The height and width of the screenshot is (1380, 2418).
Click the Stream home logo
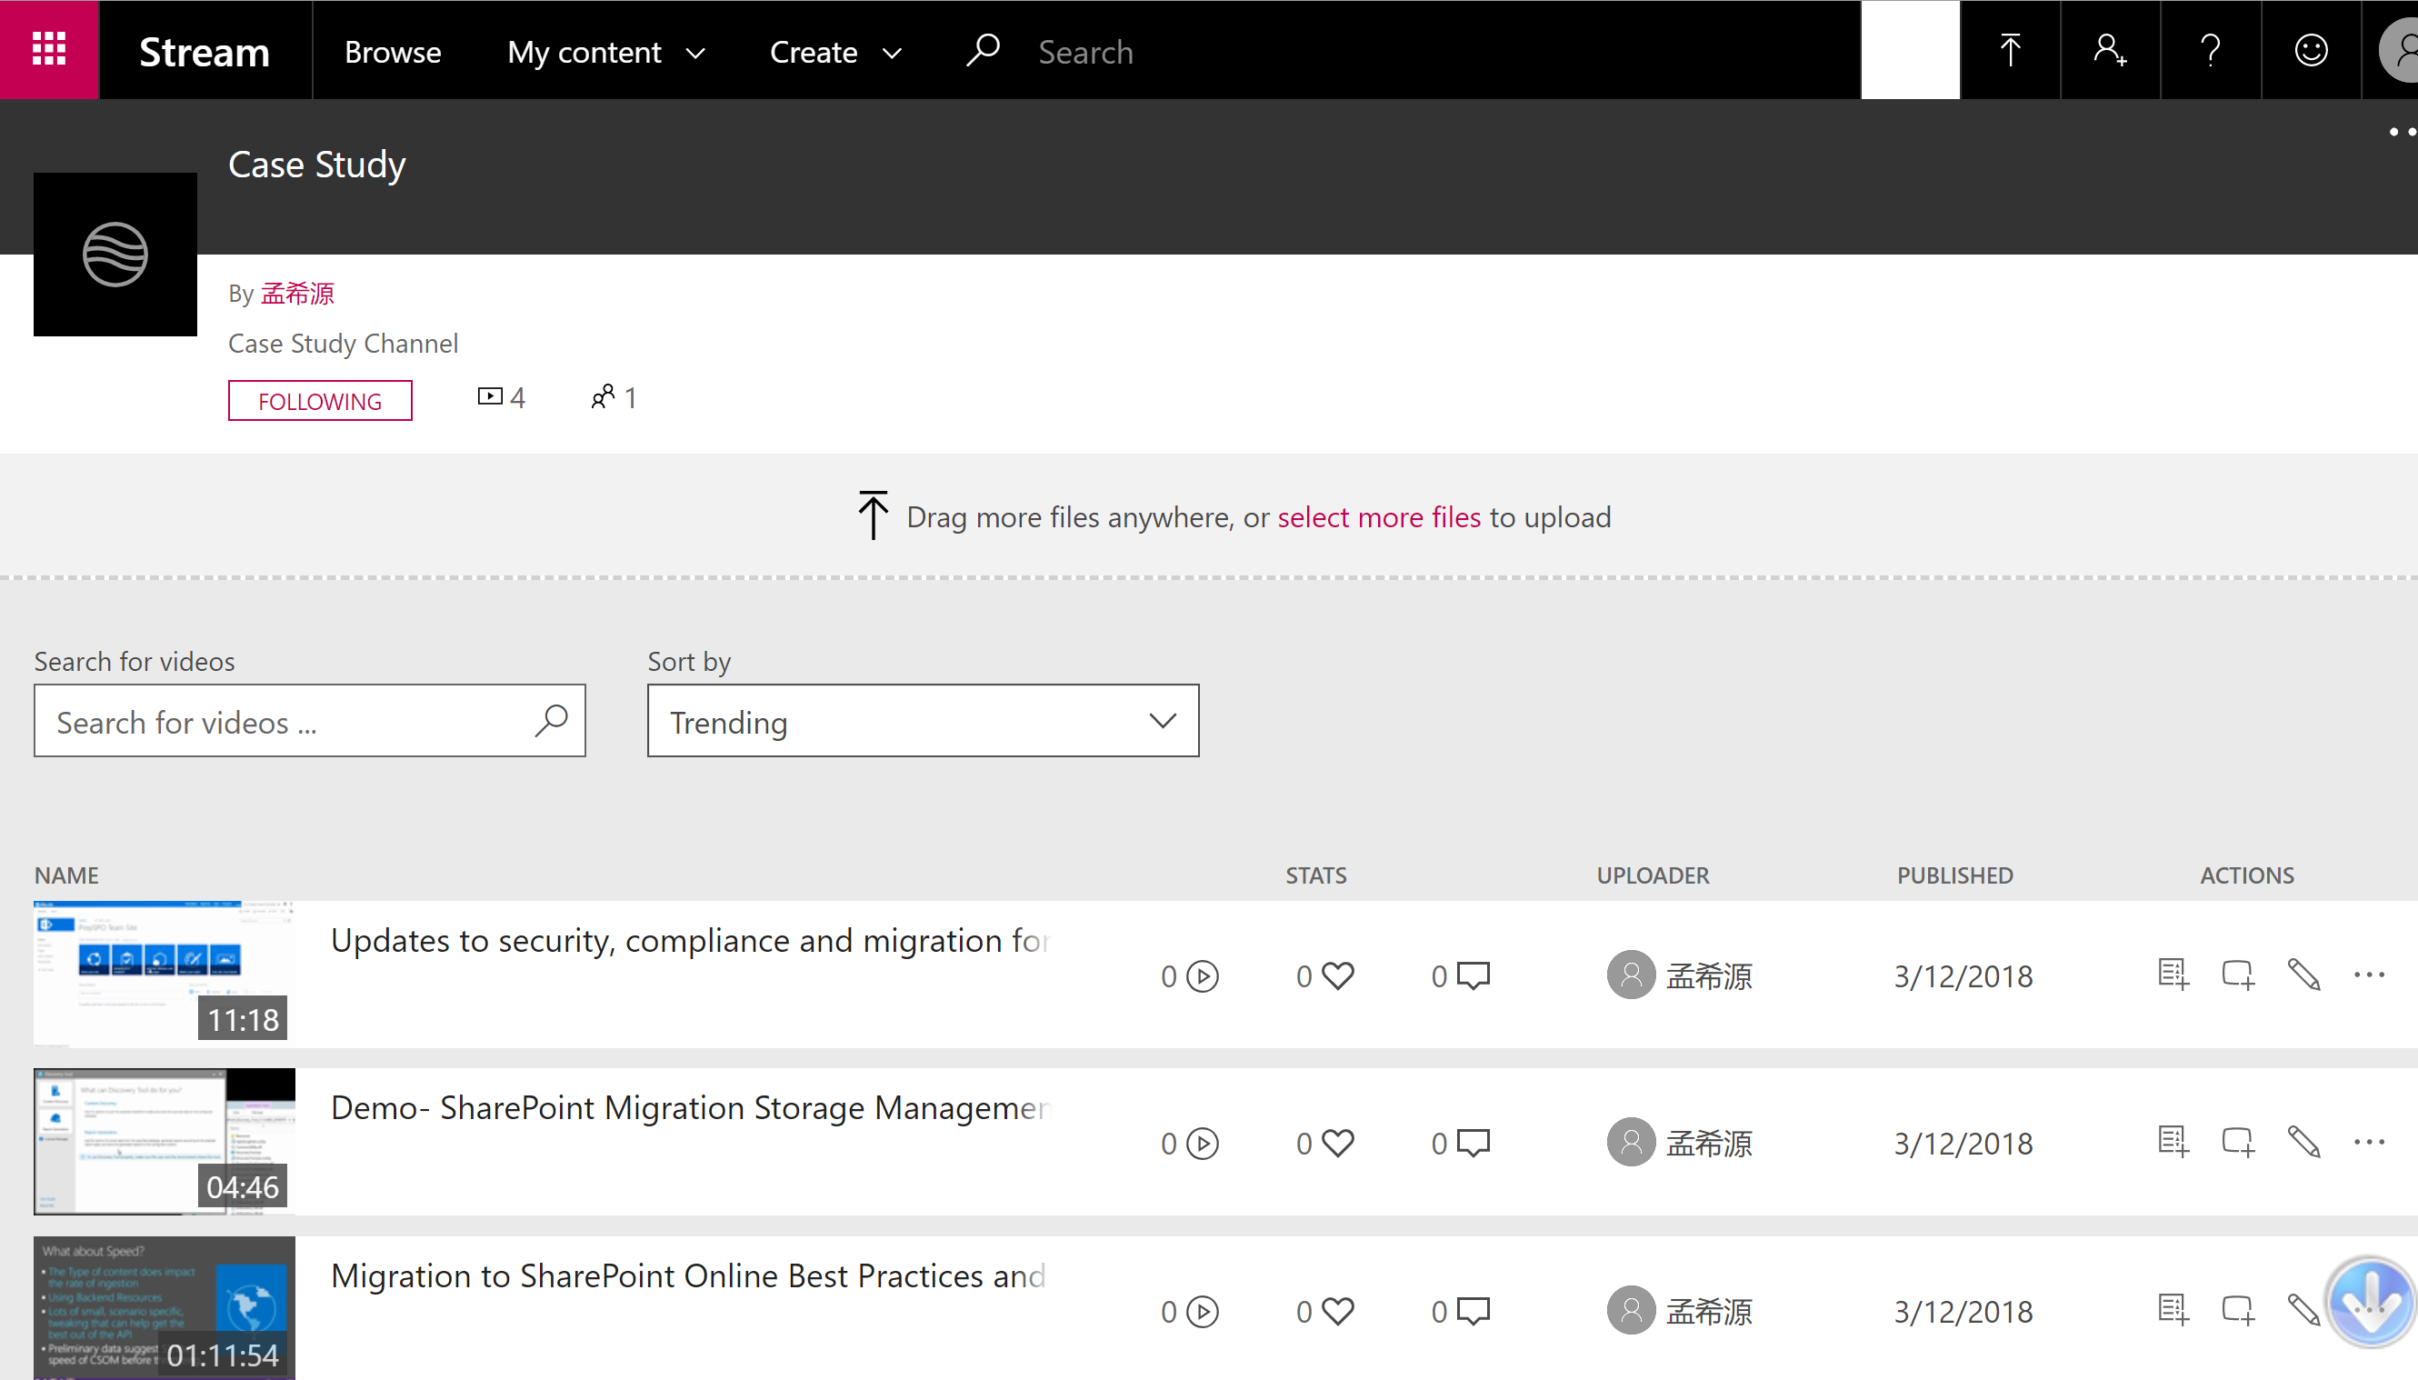click(205, 51)
